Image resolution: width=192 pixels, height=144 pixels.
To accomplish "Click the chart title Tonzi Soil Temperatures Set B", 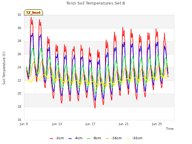I will [x=95, y=3].
